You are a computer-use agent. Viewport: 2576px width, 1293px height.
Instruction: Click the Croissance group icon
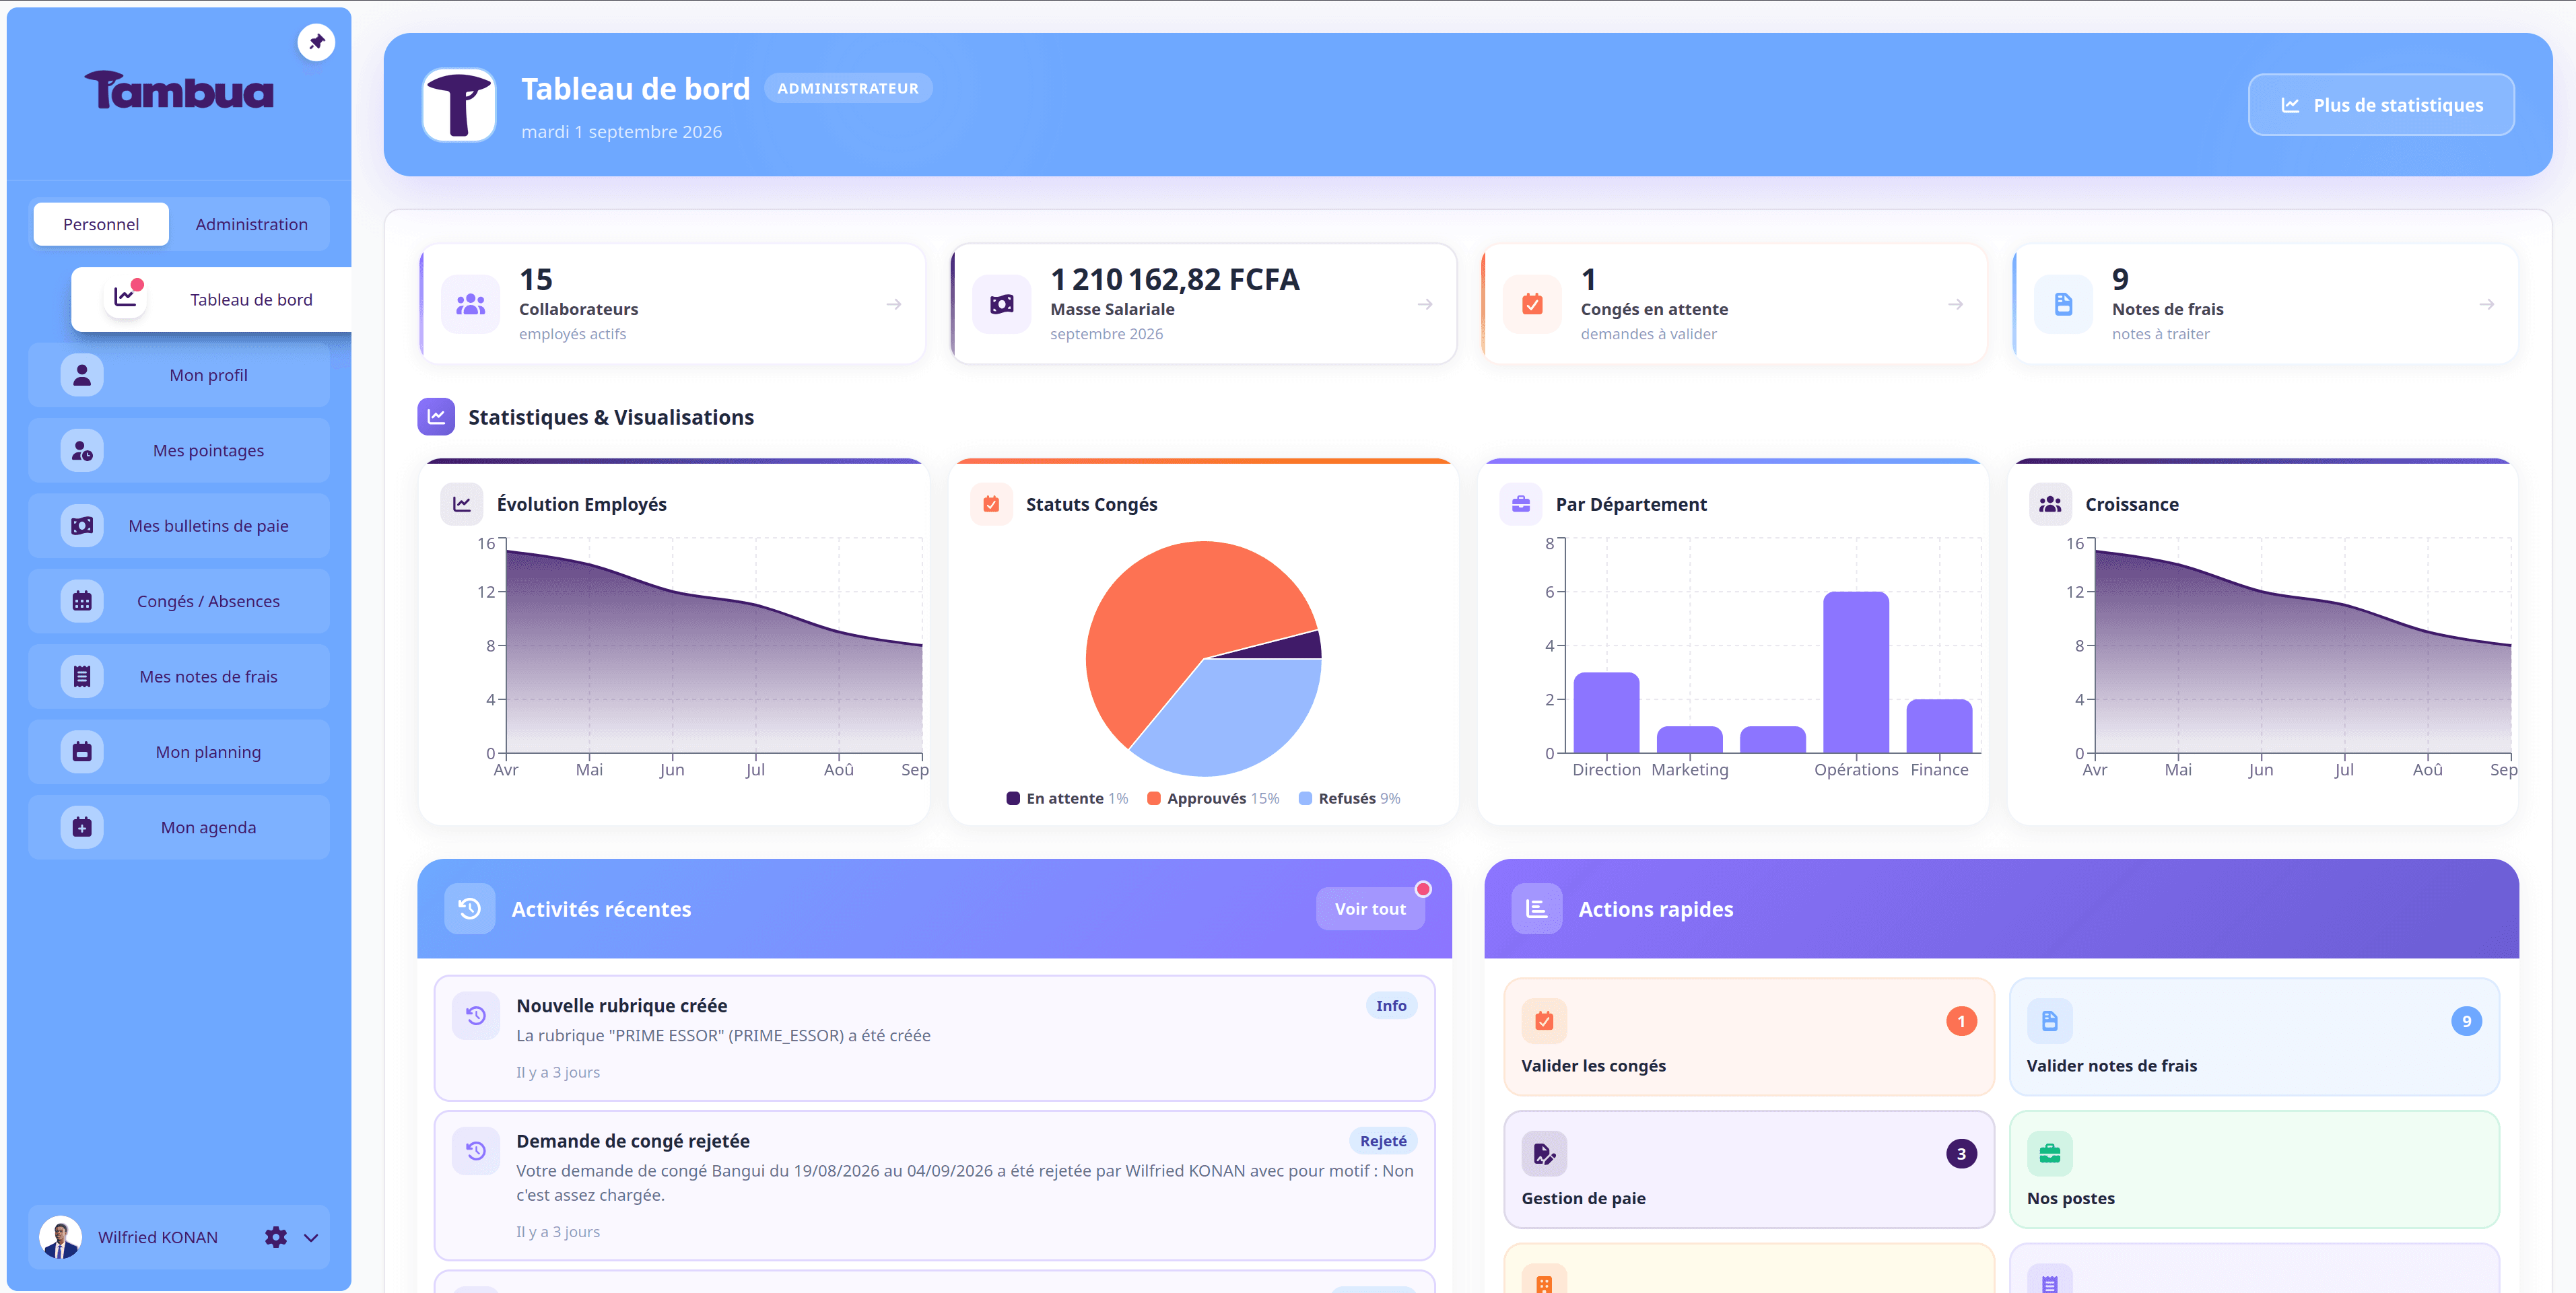(2050, 504)
